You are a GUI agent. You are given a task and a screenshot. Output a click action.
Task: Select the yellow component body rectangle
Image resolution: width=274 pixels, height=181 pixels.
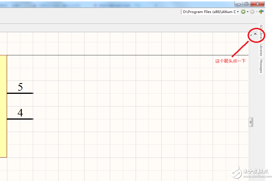[3, 106]
